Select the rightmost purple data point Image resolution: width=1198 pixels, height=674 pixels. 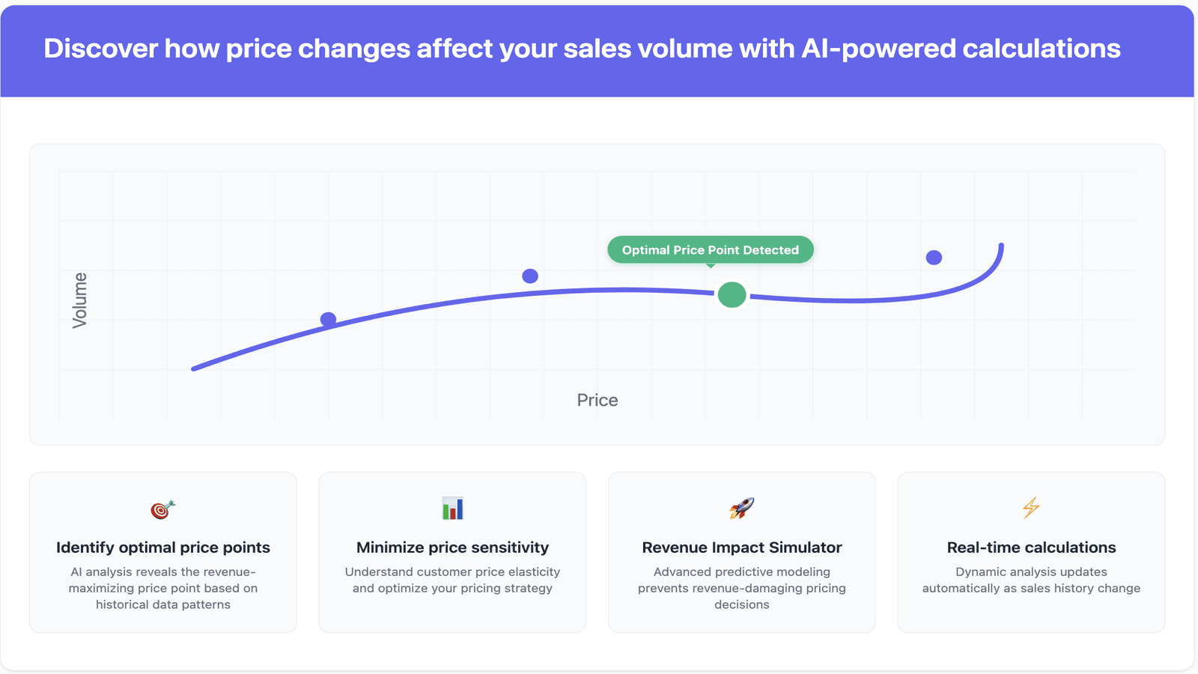(x=934, y=258)
